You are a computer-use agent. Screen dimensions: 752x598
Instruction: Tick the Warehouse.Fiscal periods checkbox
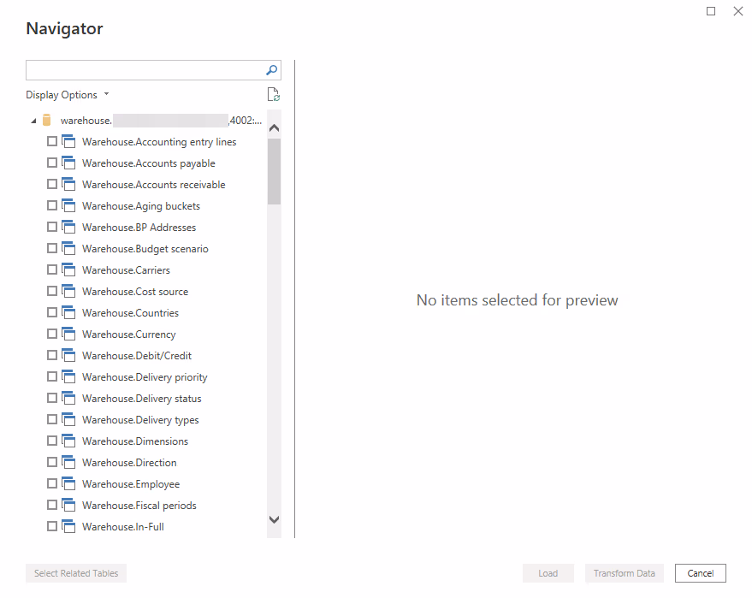click(52, 506)
